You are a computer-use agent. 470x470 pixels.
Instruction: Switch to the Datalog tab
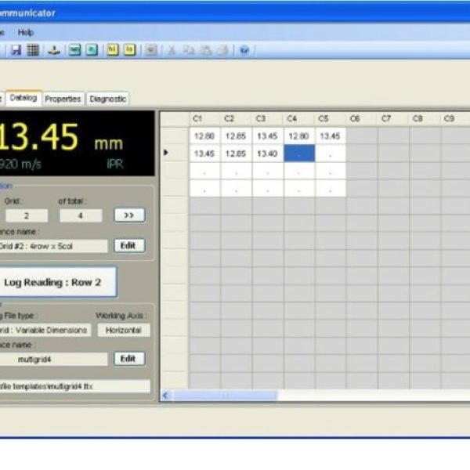point(23,98)
